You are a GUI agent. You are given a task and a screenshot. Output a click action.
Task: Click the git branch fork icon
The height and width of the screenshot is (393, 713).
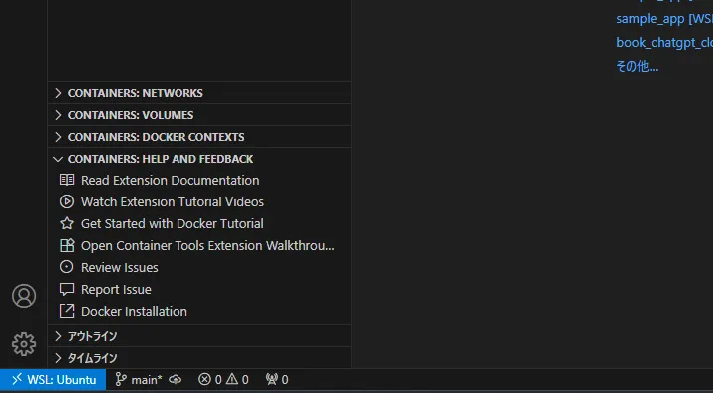point(120,380)
